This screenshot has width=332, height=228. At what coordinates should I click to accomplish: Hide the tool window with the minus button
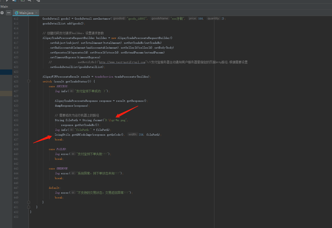9,13
